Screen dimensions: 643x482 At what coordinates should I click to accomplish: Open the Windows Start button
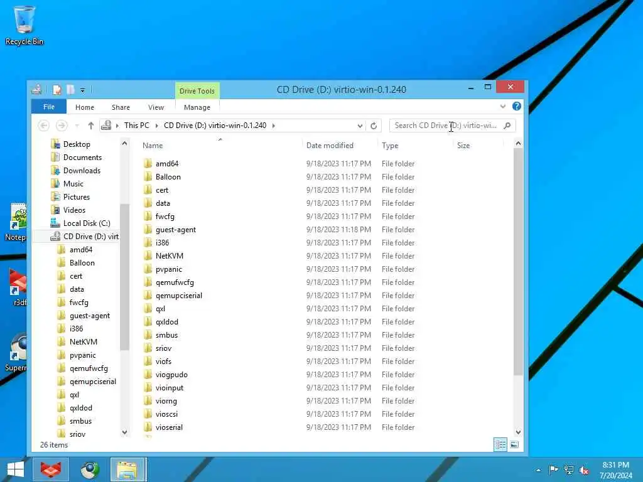tap(16, 469)
